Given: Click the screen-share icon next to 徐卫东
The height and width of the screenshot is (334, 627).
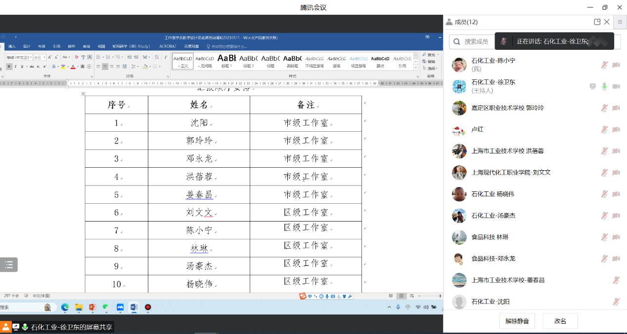Looking at the screenshot, I should pyautogui.click(x=593, y=86).
